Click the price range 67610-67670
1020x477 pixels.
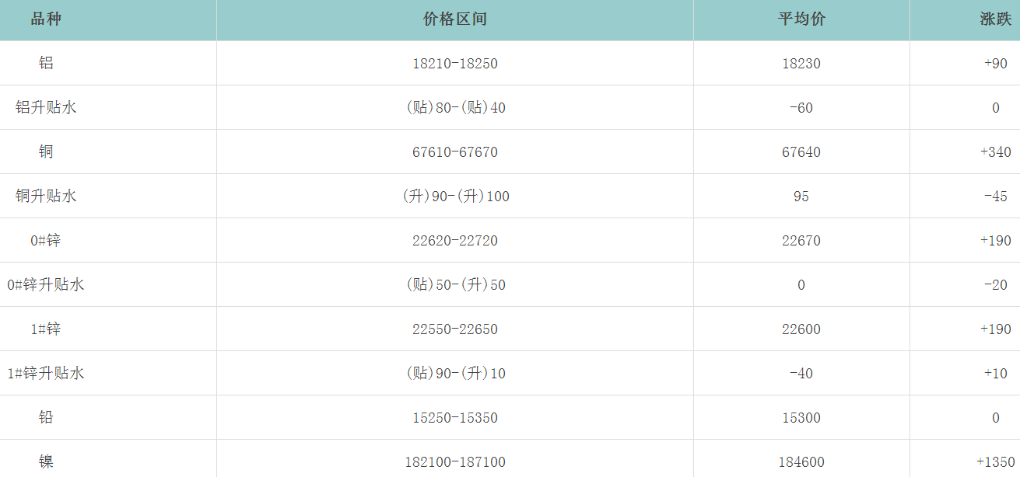click(455, 152)
